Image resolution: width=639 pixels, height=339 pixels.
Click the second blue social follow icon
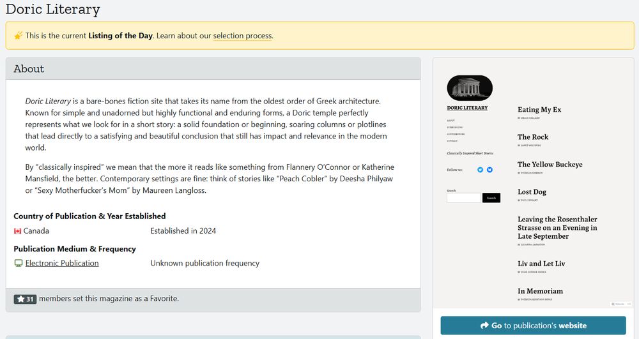pos(490,170)
